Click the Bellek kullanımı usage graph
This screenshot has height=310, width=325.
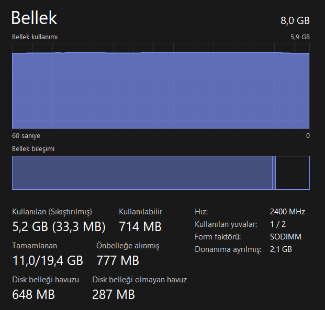pyautogui.click(x=161, y=89)
